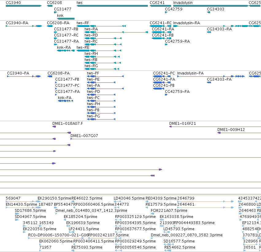Image resolution: width=261 pixels, height=252 pixels.
Task: Select transcript CG34303-RA
Action: pyautogui.click(x=209, y=32)
